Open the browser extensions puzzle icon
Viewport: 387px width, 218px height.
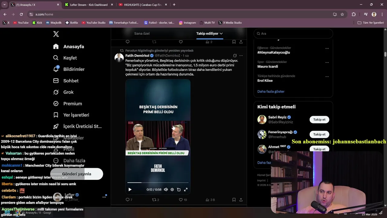pos(353,14)
